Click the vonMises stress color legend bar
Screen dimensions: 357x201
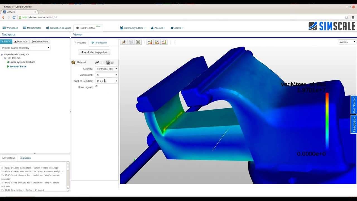[327, 122]
